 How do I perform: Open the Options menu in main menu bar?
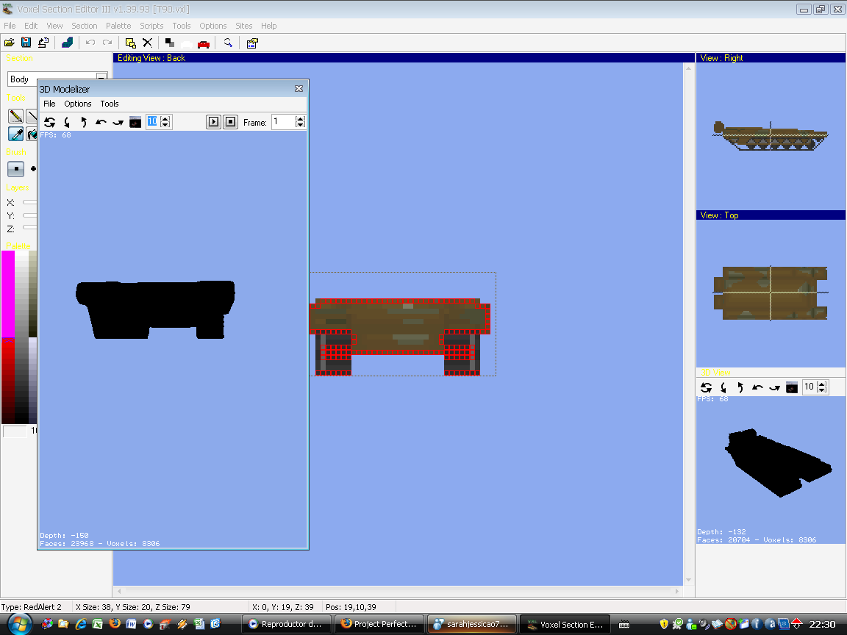tap(212, 26)
